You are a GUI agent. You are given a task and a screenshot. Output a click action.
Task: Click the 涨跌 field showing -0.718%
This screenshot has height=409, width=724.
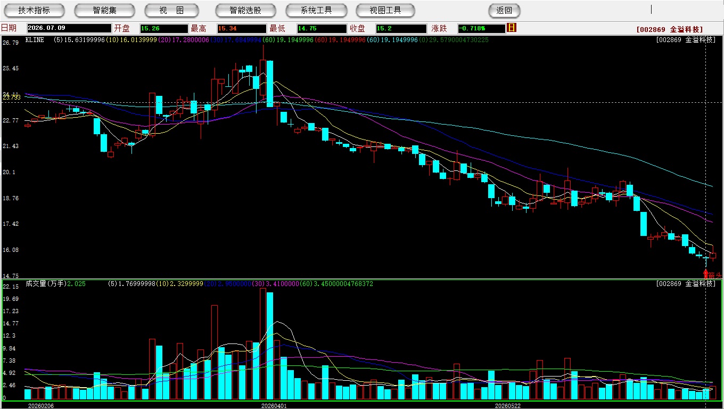(481, 28)
